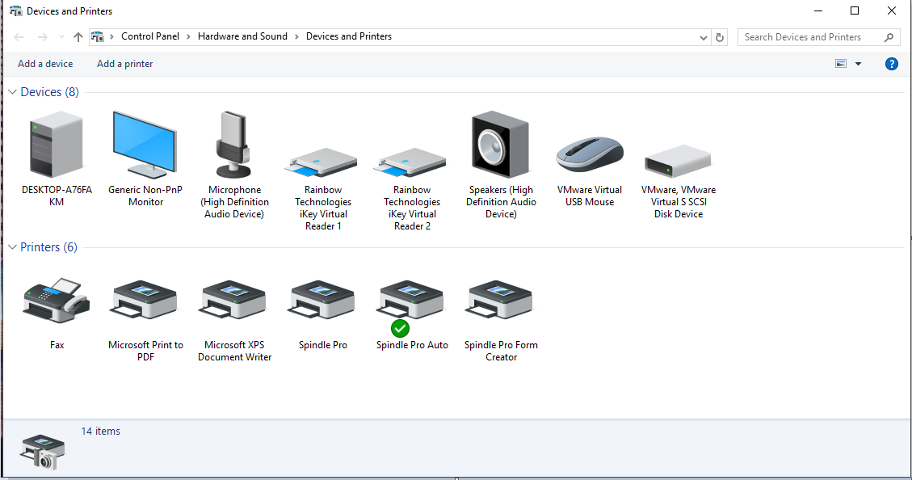Click the search magnifier icon
Screen dimensions: 912x480
[x=889, y=37]
